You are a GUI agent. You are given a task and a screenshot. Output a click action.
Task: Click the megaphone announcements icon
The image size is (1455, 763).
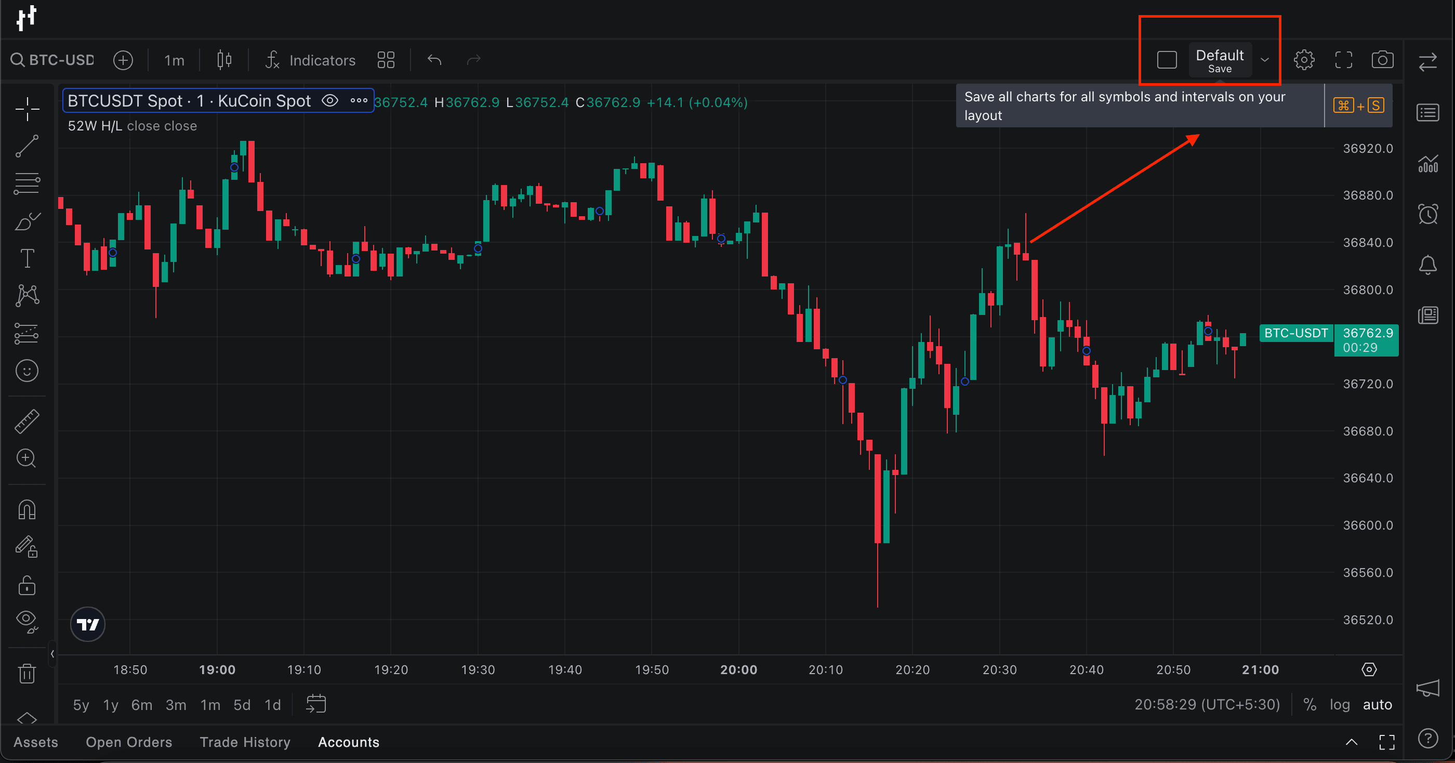click(1427, 688)
